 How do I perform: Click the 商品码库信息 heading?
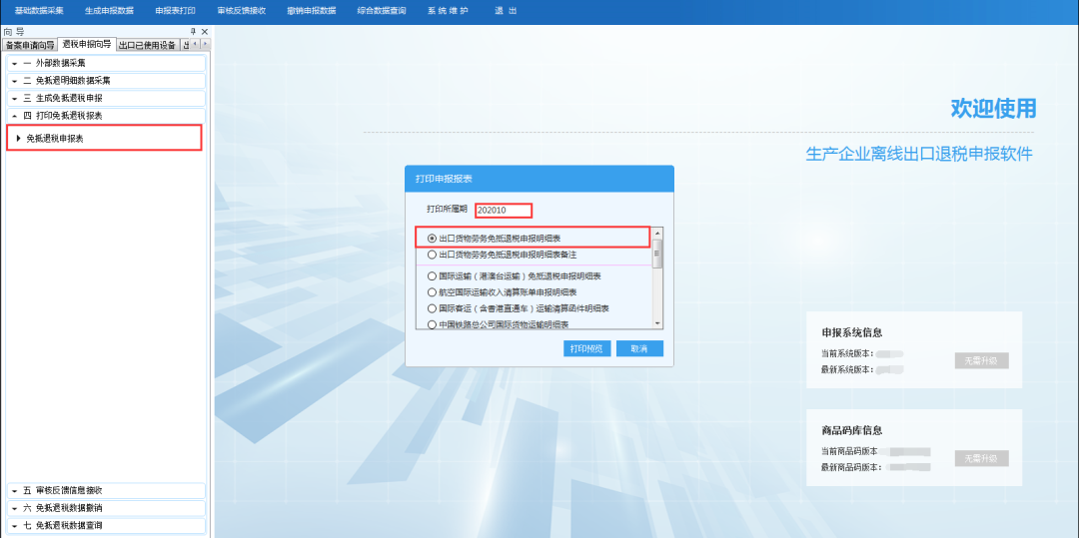(x=852, y=431)
